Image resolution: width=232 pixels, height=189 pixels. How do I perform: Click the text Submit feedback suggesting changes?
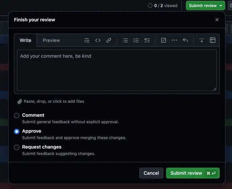pos(59,153)
